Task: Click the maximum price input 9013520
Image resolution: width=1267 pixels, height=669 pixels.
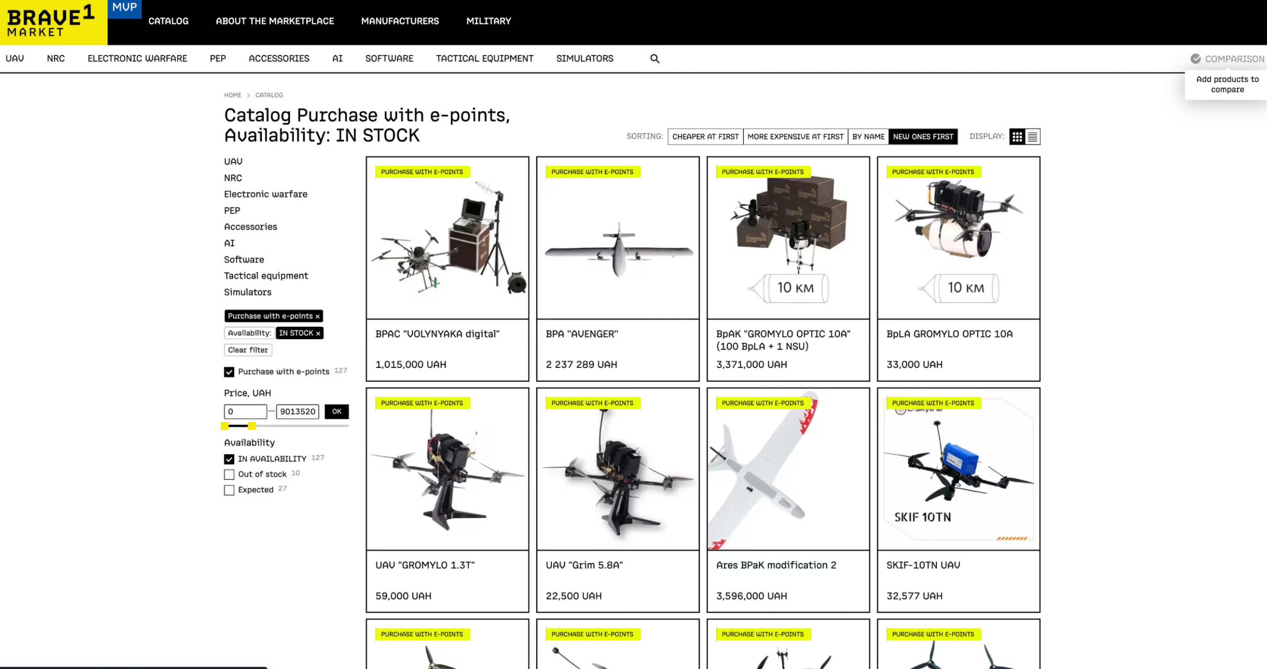Action: click(297, 411)
